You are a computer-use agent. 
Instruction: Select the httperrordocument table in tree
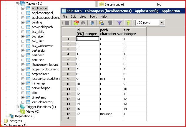click(x=45, y=69)
